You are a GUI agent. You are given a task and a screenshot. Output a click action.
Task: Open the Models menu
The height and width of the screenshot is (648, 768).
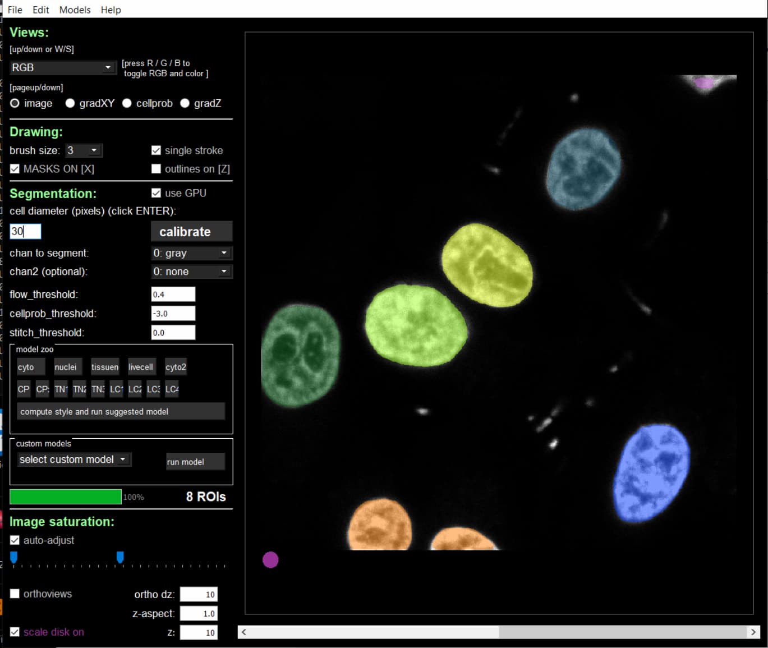click(75, 10)
